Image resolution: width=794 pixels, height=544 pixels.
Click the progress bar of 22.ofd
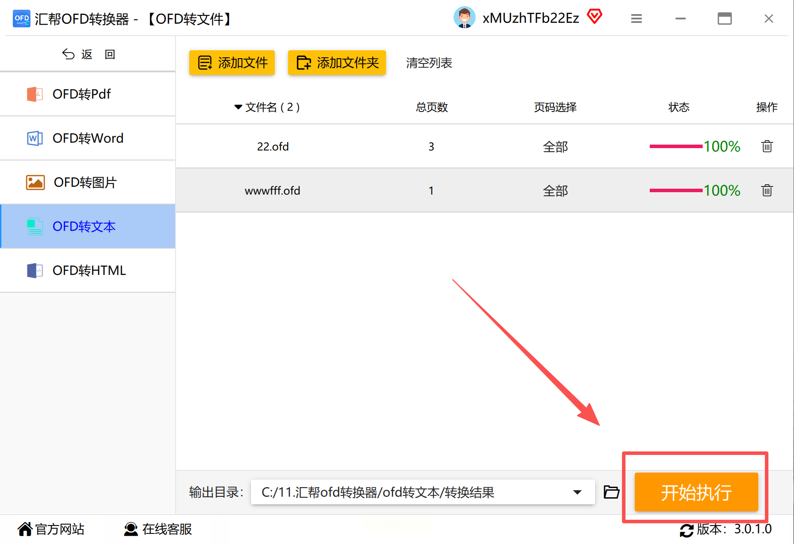[x=676, y=146]
